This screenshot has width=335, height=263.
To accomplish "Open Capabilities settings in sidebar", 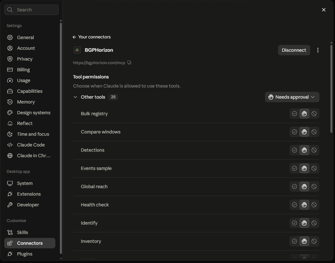I will (30, 91).
